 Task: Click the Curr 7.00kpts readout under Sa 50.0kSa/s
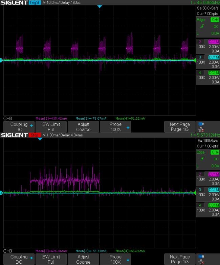[207, 14]
